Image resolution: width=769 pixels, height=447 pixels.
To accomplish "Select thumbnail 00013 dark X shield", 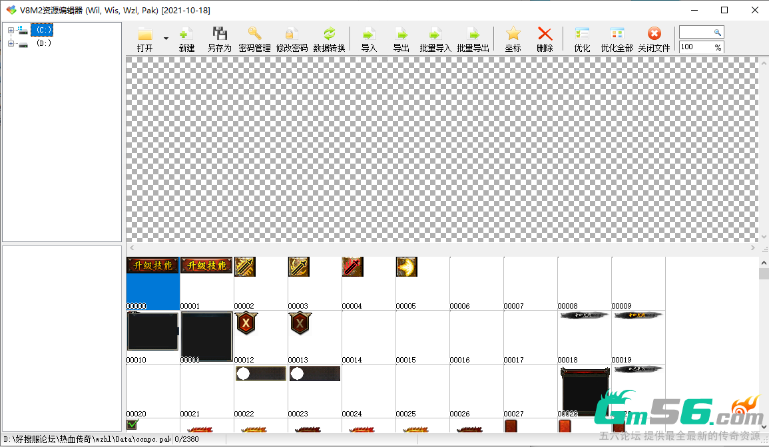I will tap(300, 323).
